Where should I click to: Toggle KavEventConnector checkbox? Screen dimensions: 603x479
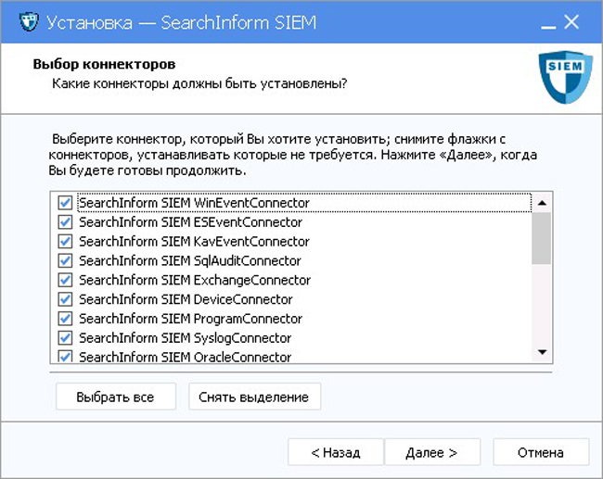click(x=65, y=241)
